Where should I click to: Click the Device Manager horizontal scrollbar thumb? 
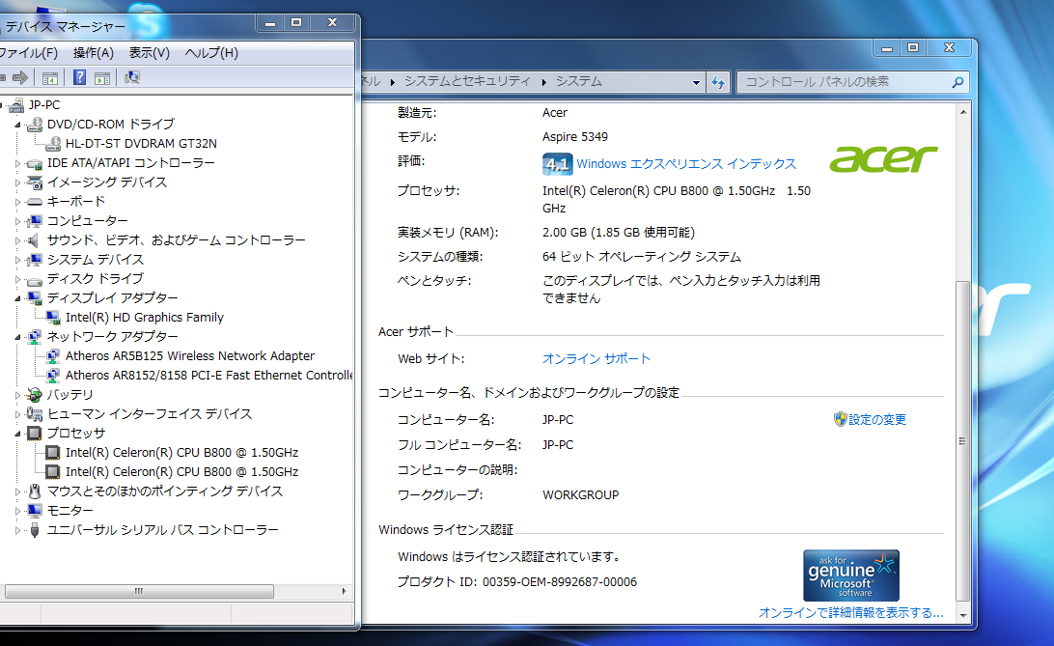coord(139,592)
